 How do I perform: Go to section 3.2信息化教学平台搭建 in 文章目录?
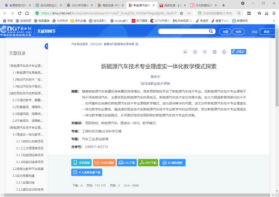pos(28,169)
